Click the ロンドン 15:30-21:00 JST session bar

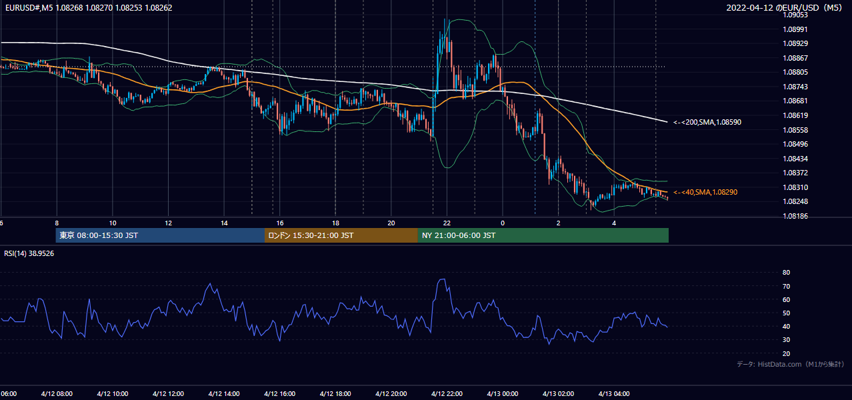pos(341,235)
